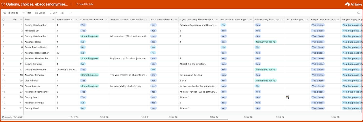Click the 'Filled 13' summary in footer
The width and height of the screenshot is (363, 122).
coord(214,117)
